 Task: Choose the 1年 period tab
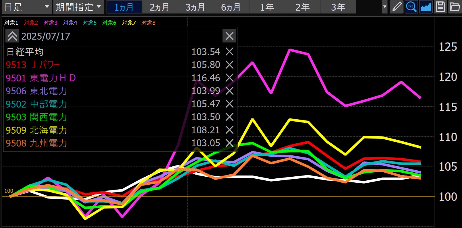tap(267, 7)
